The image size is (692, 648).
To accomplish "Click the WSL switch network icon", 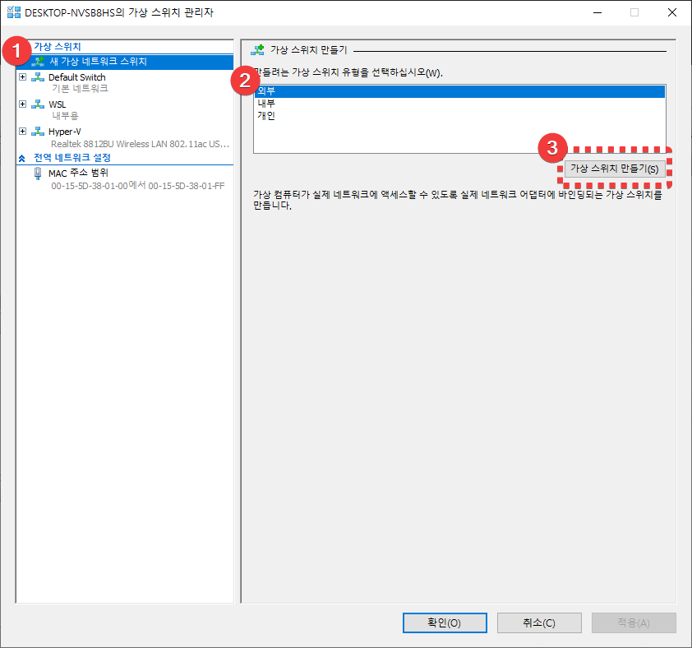I will click(x=38, y=104).
